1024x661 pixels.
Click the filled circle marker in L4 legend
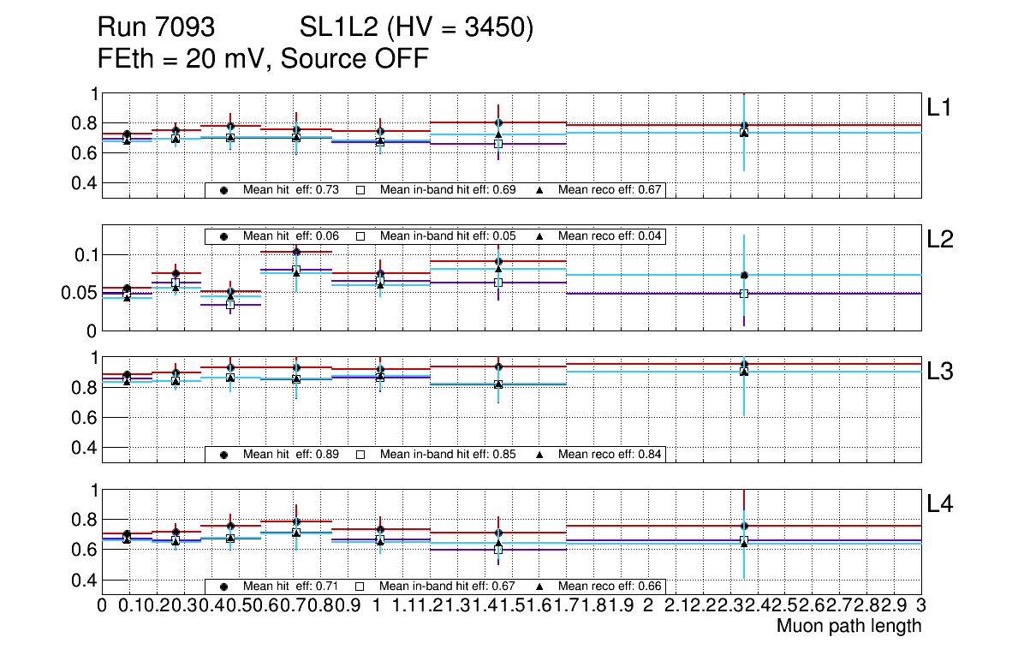[224, 587]
